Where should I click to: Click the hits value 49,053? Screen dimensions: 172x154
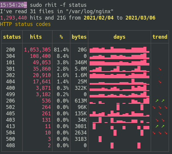click(x=42, y=63)
